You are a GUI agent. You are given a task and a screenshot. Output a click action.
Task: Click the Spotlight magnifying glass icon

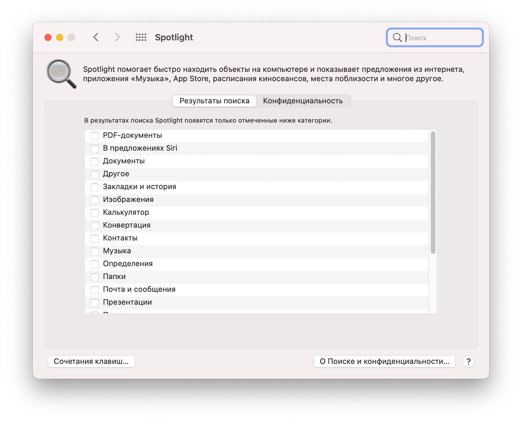pos(61,74)
